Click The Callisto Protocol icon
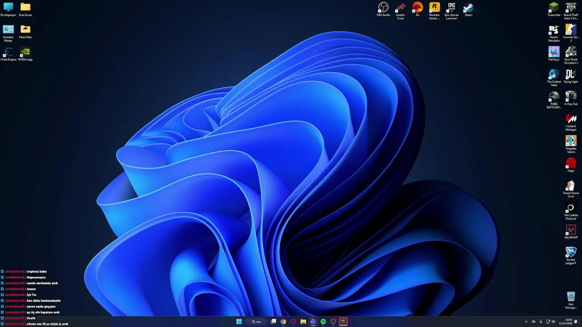Viewport: 582px width, 327px height. tap(571, 211)
